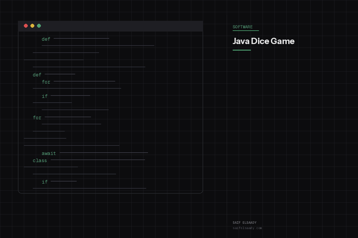Select the second 'def' keyword
This screenshot has width=358, height=238.
pyautogui.click(x=36, y=75)
